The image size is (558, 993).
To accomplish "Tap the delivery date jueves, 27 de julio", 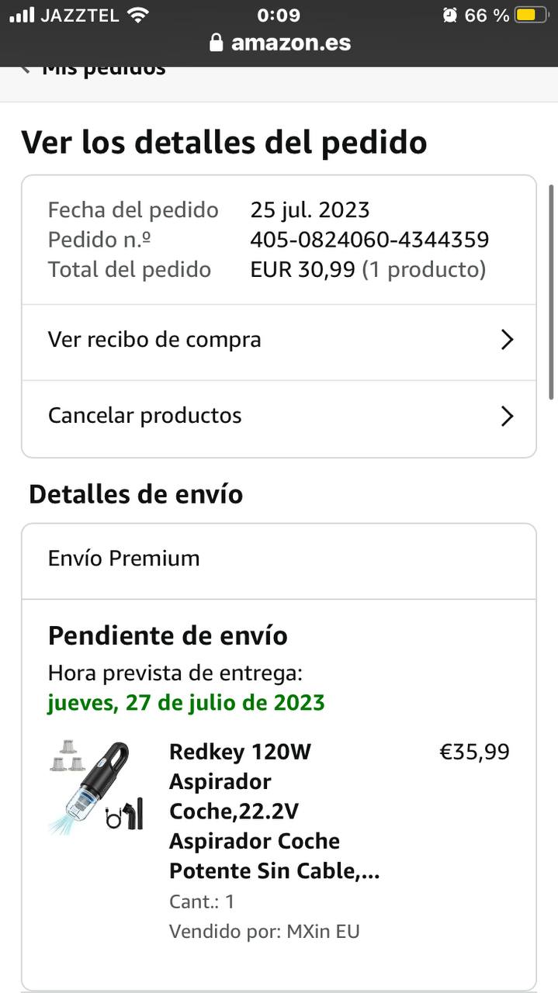I will pyautogui.click(x=186, y=703).
